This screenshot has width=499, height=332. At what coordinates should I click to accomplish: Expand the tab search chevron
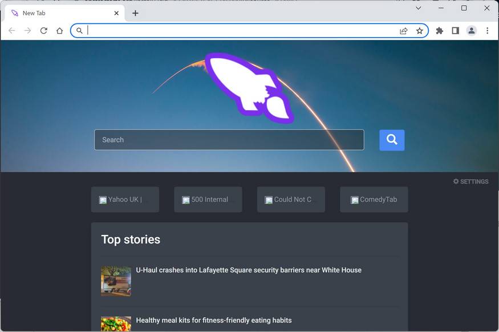419,8
